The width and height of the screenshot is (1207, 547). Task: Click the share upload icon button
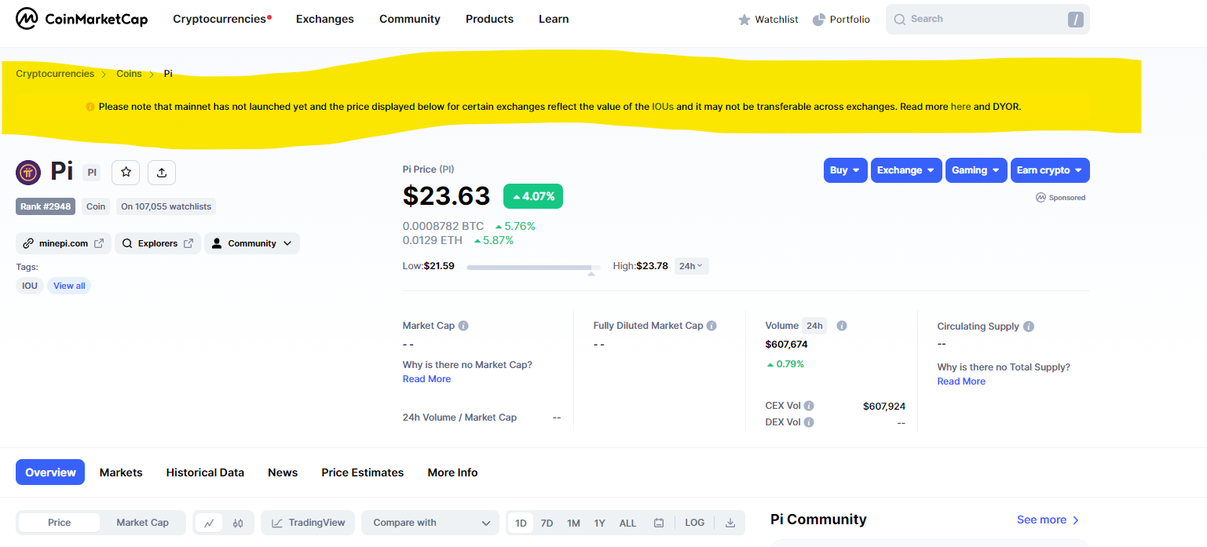click(x=162, y=173)
